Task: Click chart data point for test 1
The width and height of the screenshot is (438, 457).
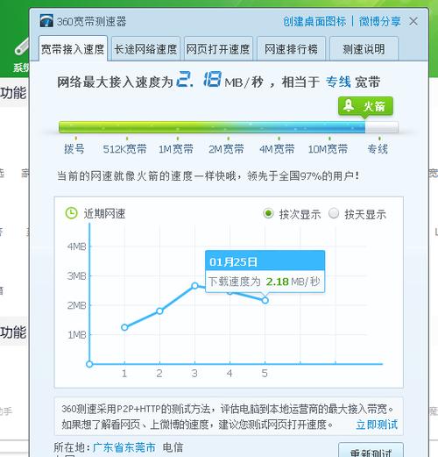Action: (x=124, y=327)
